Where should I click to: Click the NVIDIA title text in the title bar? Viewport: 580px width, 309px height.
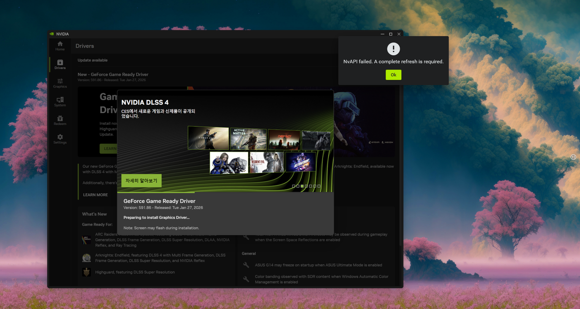63,34
